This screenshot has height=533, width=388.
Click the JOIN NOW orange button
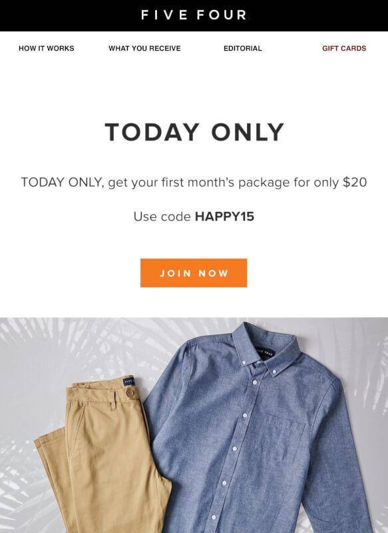(x=194, y=273)
